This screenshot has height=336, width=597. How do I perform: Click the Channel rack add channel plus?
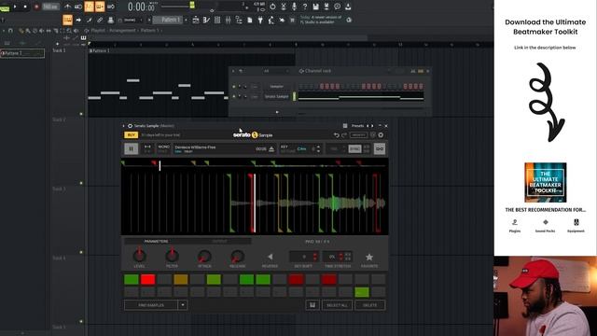(x=277, y=112)
